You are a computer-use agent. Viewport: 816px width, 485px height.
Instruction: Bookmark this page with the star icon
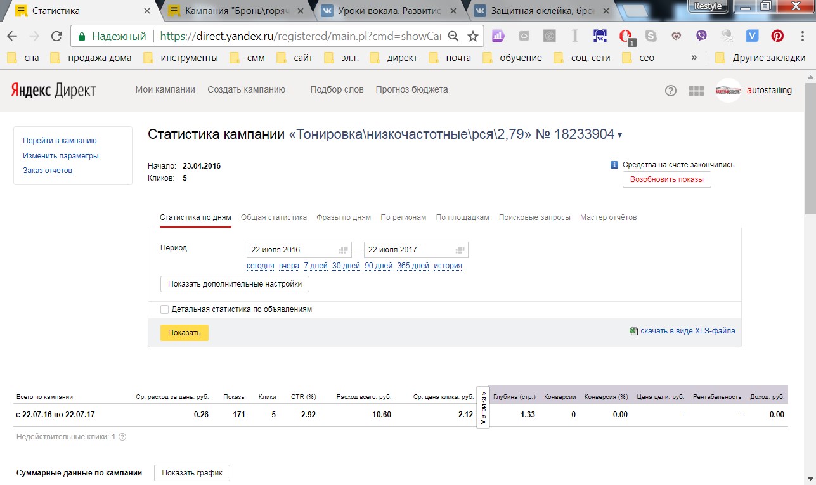point(473,36)
